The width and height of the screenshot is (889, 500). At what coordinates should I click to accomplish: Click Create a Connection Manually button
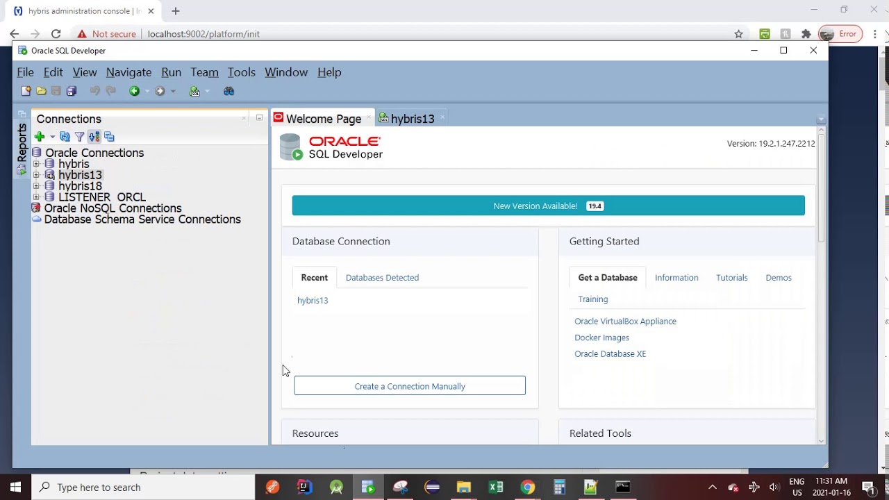(410, 385)
